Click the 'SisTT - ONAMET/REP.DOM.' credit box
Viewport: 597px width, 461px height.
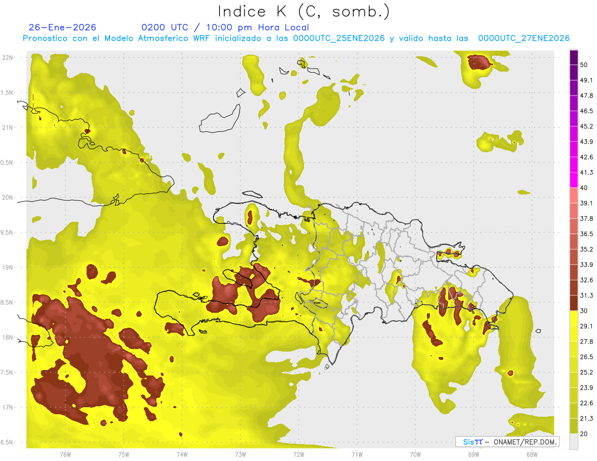[x=507, y=442]
